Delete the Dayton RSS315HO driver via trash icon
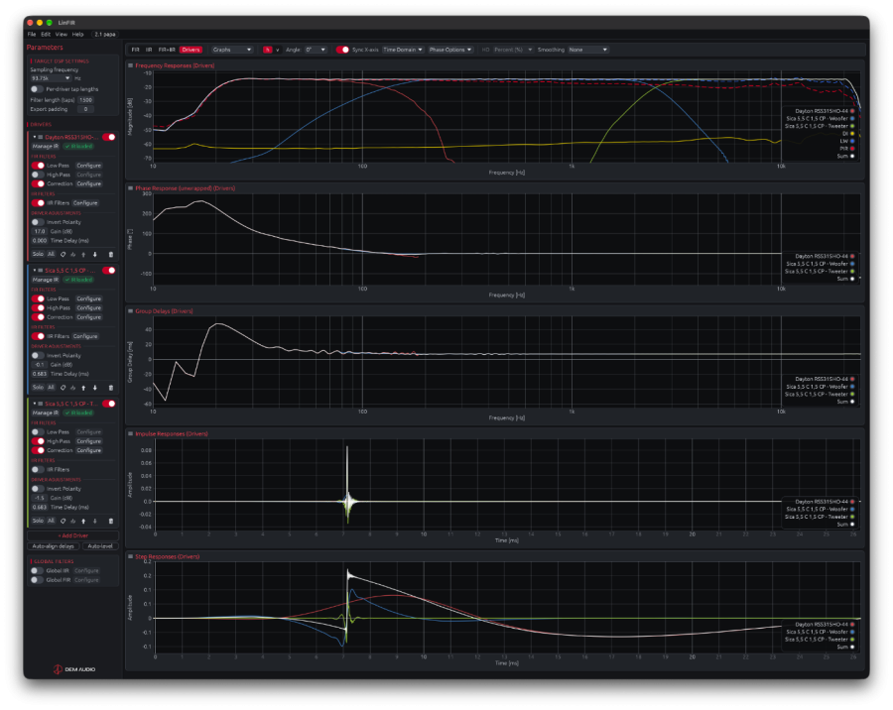This screenshot has height=710, width=893. (110, 255)
